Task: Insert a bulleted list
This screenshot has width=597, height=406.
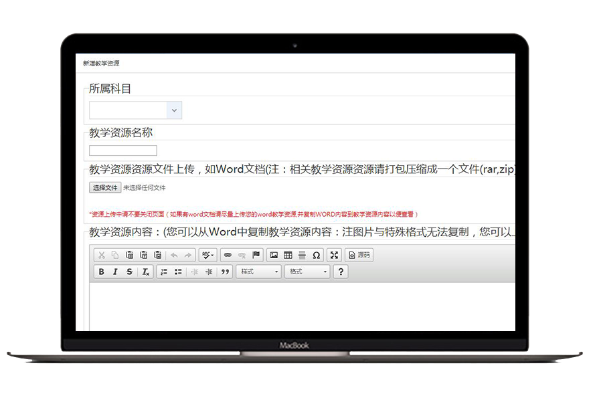Action: [178, 272]
